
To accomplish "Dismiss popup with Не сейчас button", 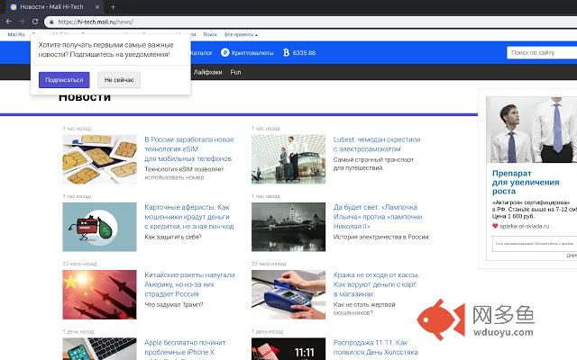I will (x=119, y=80).
